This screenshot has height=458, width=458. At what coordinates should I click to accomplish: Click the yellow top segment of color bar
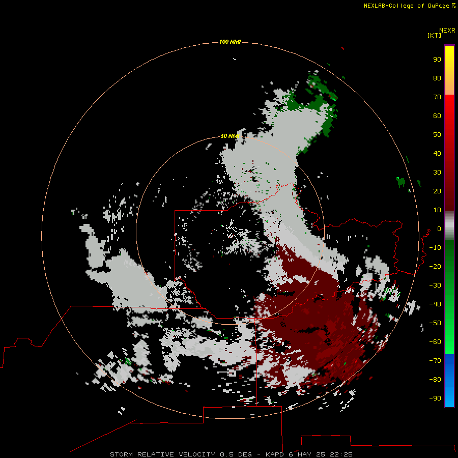point(449,70)
